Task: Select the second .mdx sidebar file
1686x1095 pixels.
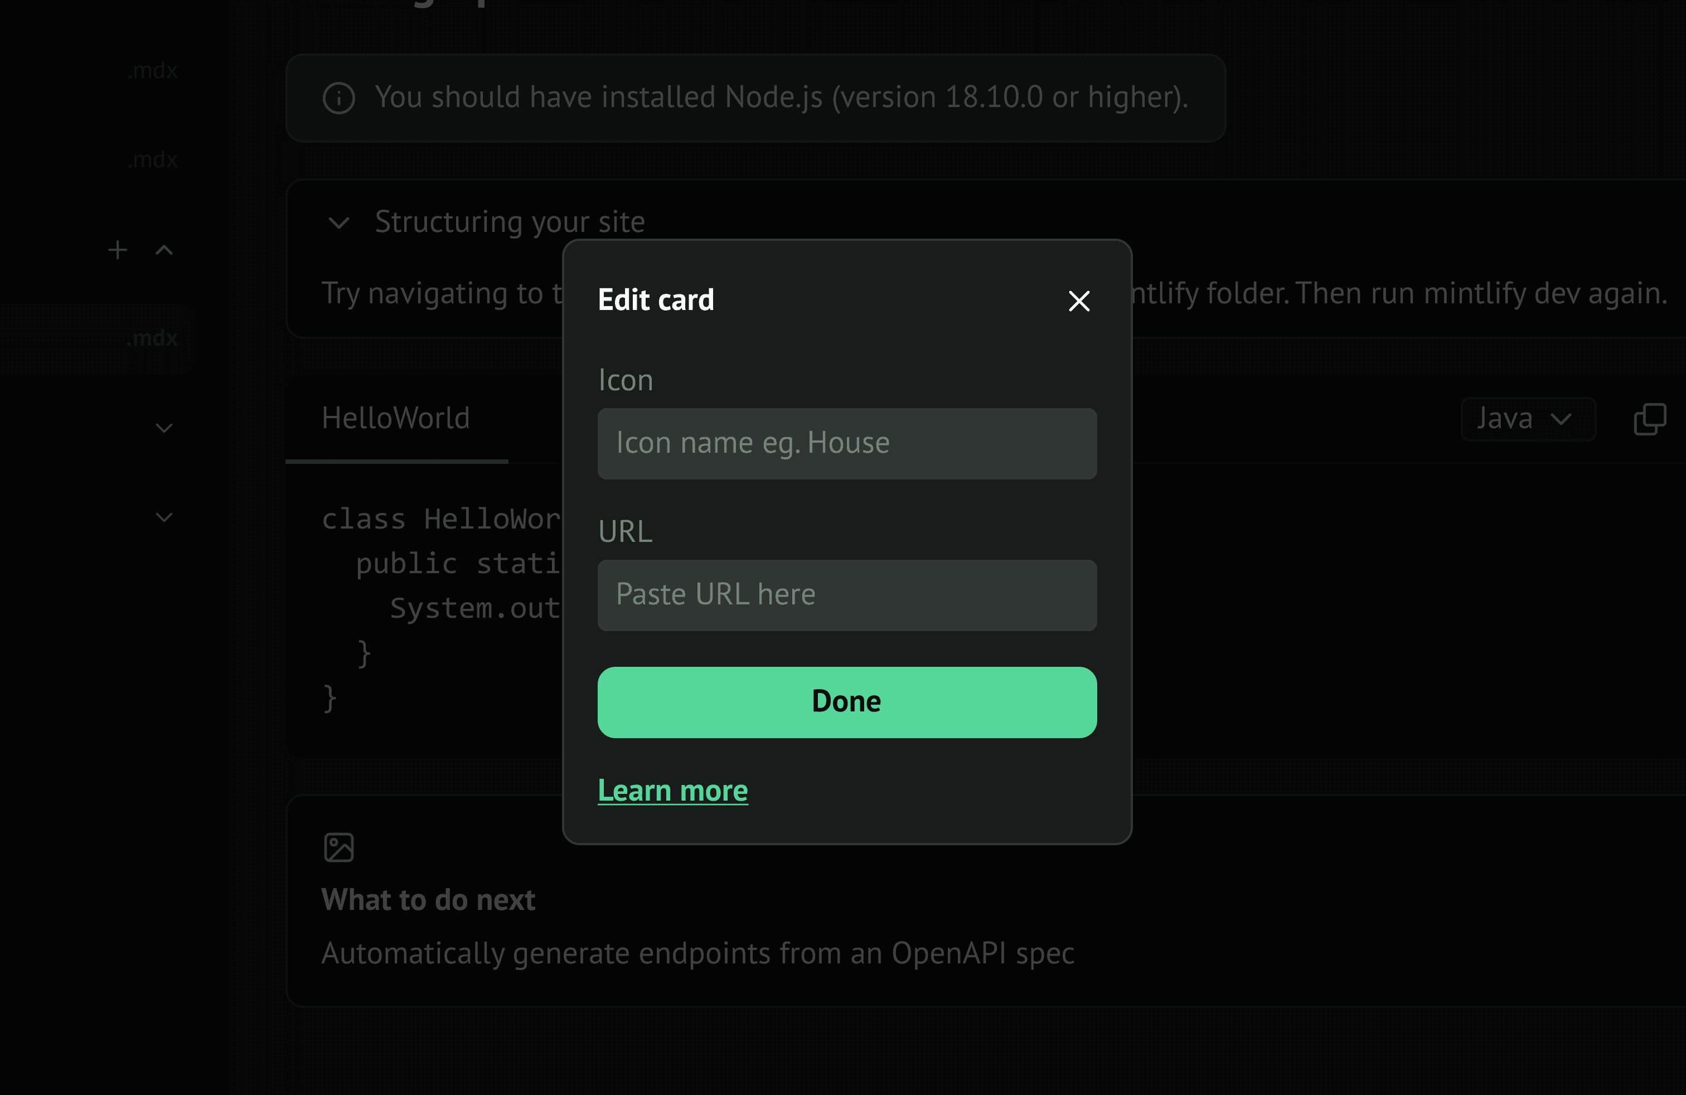Action: (x=152, y=159)
